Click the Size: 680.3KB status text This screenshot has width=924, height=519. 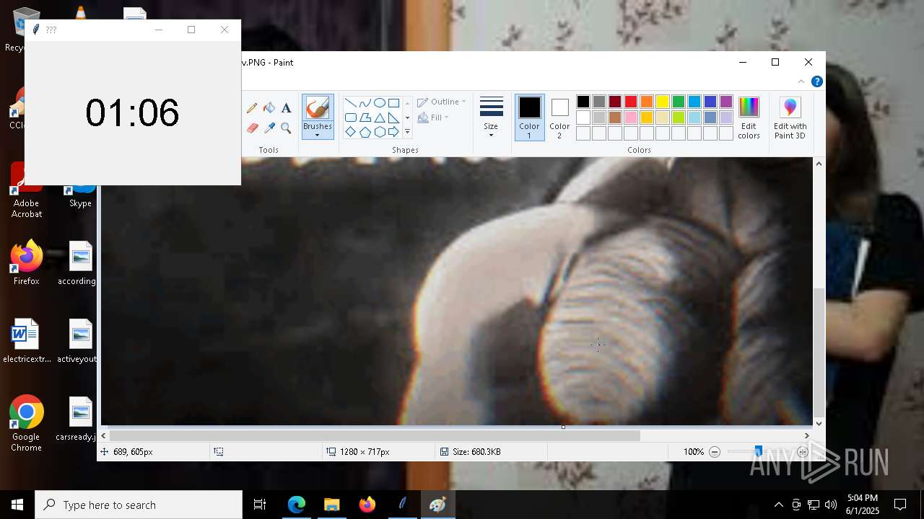tap(476, 452)
